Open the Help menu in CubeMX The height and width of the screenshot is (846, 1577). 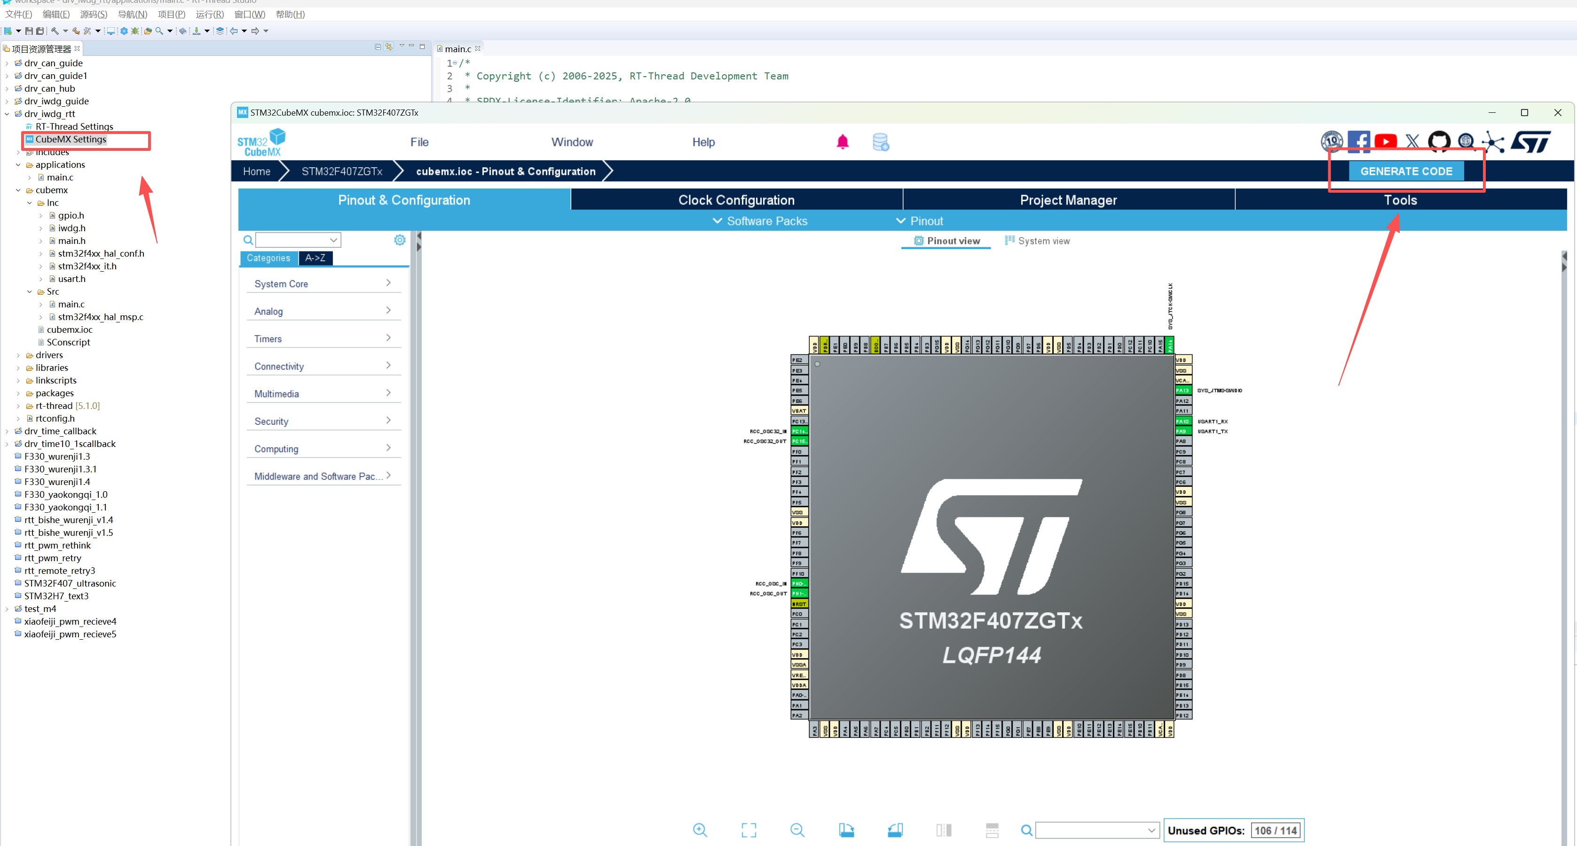pyautogui.click(x=703, y=142)
